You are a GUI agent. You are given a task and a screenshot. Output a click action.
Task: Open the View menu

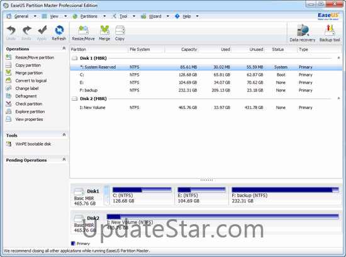pyautogui.click(x=54, y=16)
